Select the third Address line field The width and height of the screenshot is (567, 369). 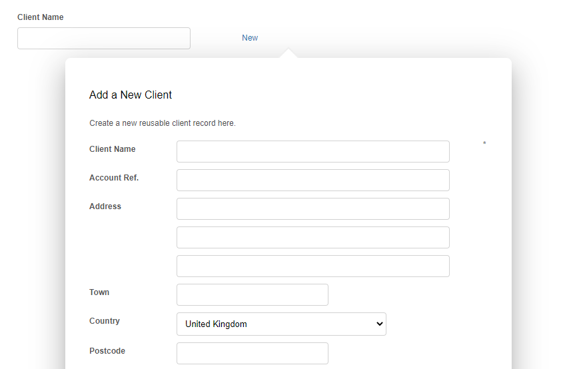tap(312, 266)
